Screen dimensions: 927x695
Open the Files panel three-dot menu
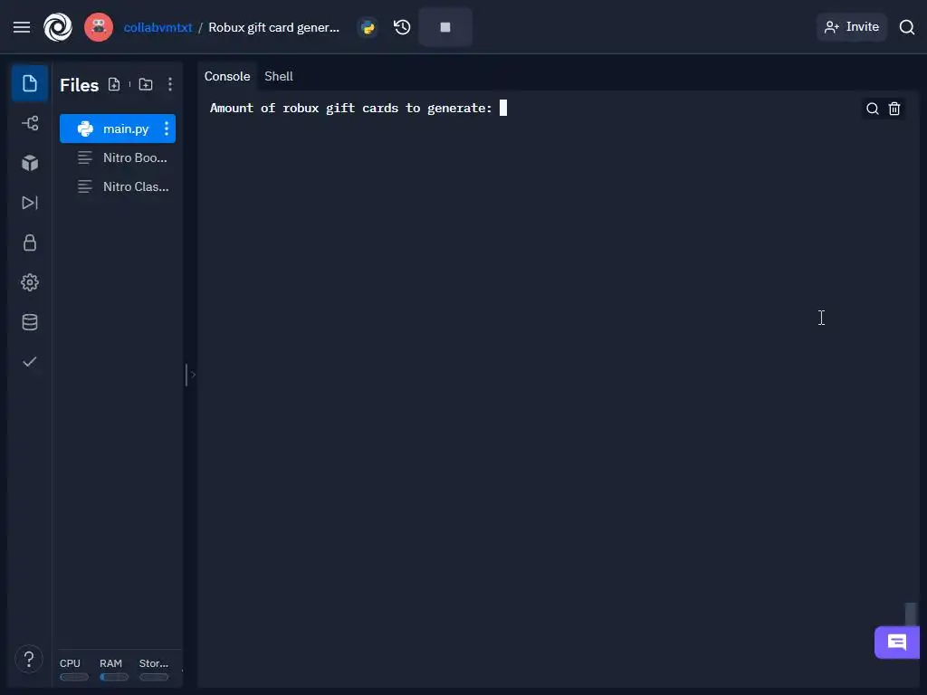tap(170, 84)
